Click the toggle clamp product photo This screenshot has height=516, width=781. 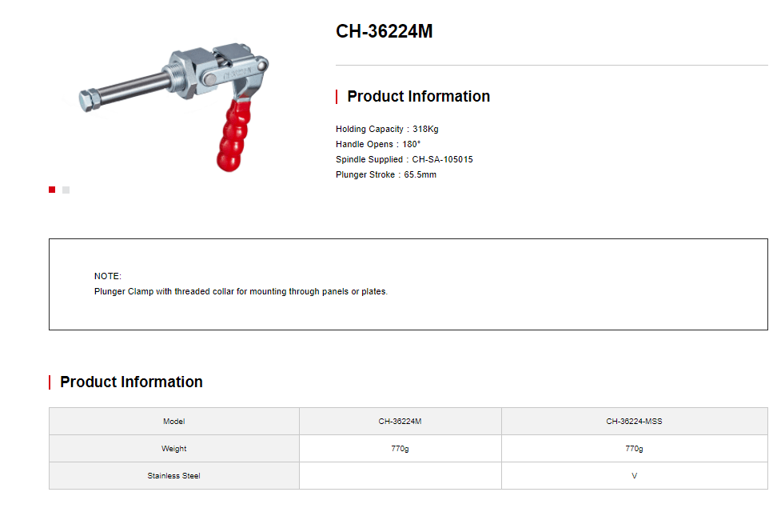click(173, 106)
